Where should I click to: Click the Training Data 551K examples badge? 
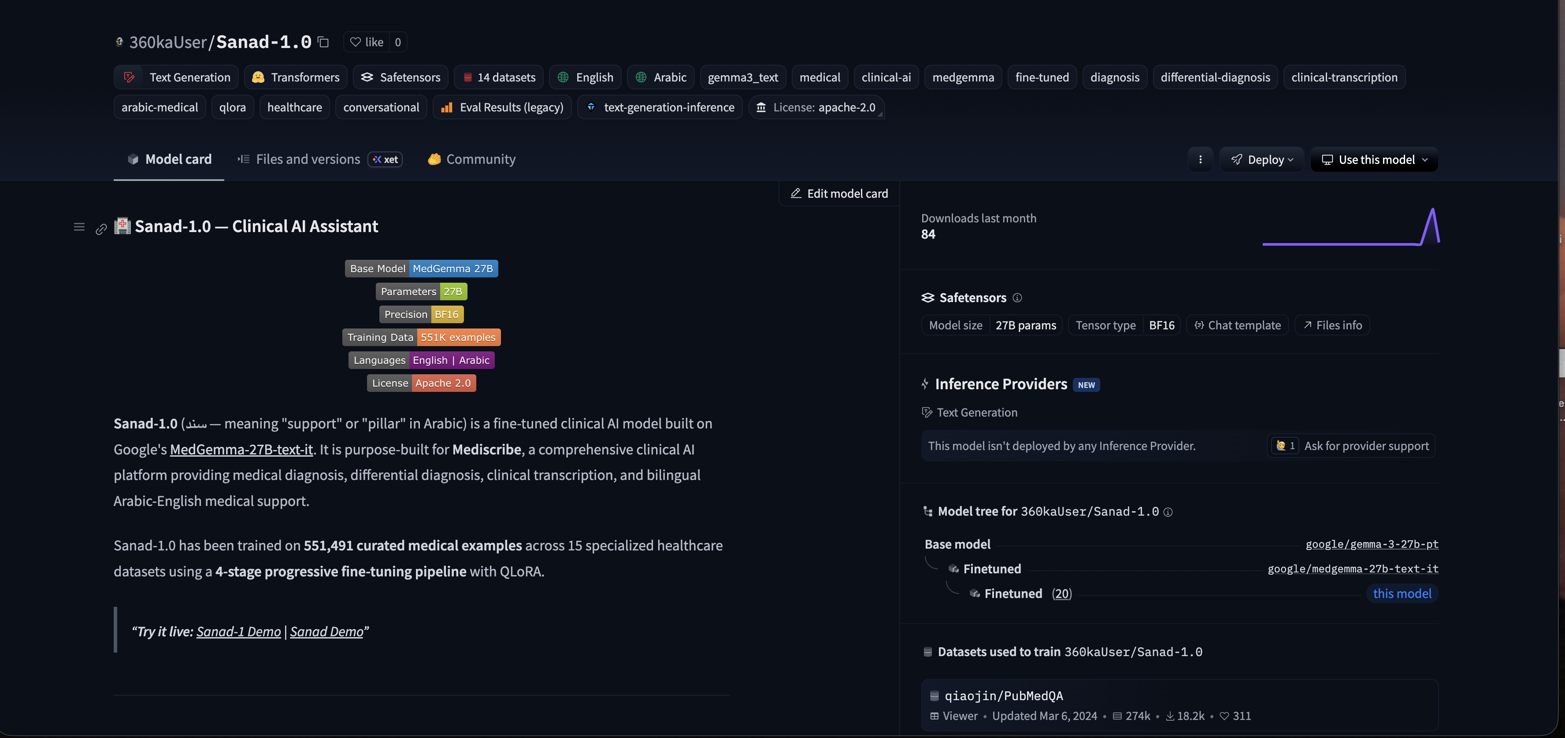coord(422,337)
